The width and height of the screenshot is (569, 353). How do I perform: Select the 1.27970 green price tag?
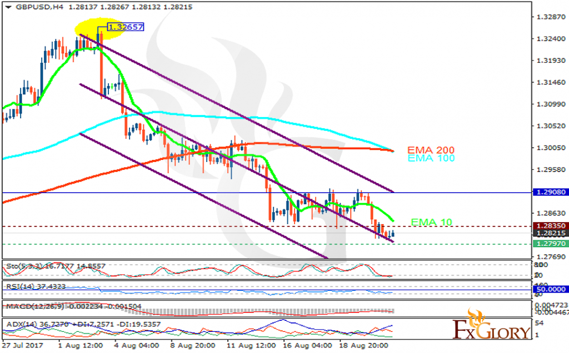click(x=551, y=244)
